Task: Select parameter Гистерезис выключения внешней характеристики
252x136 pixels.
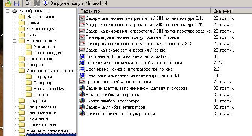Action: [x=134, y=63]
